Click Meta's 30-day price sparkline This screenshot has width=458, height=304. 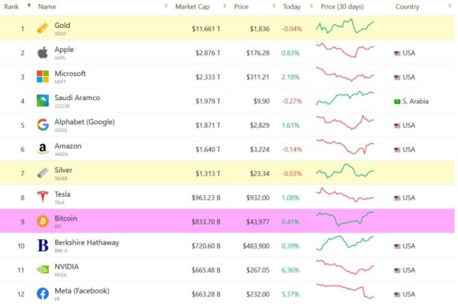(x=345, y=291)
